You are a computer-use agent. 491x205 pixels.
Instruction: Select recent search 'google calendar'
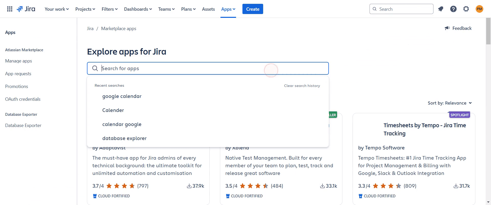pos(208,96)
